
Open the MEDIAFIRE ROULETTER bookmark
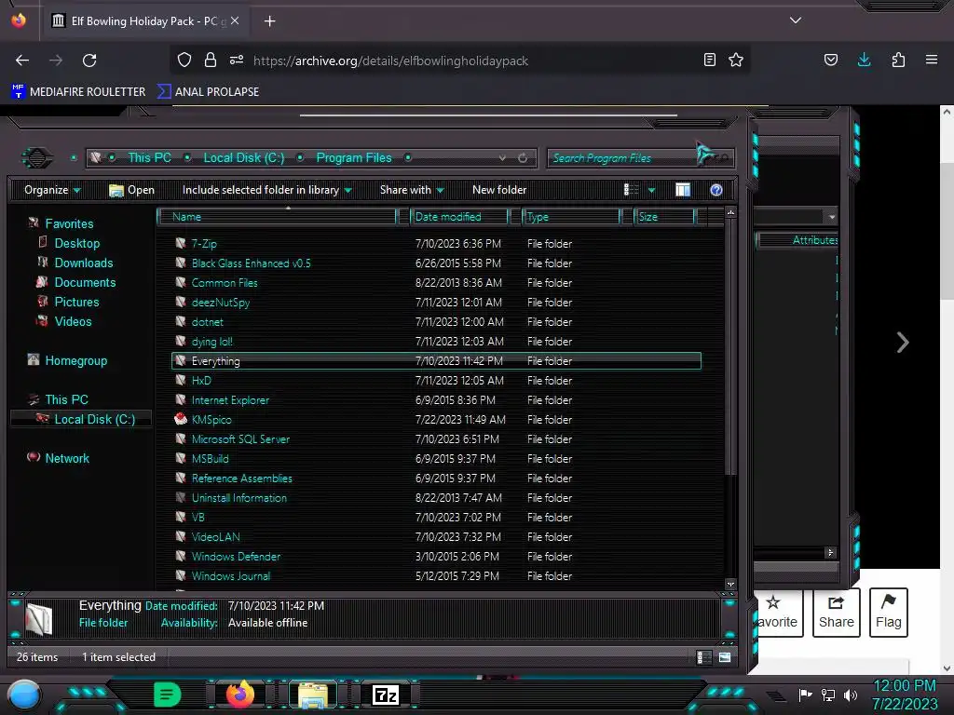click(x=78, y=92)
